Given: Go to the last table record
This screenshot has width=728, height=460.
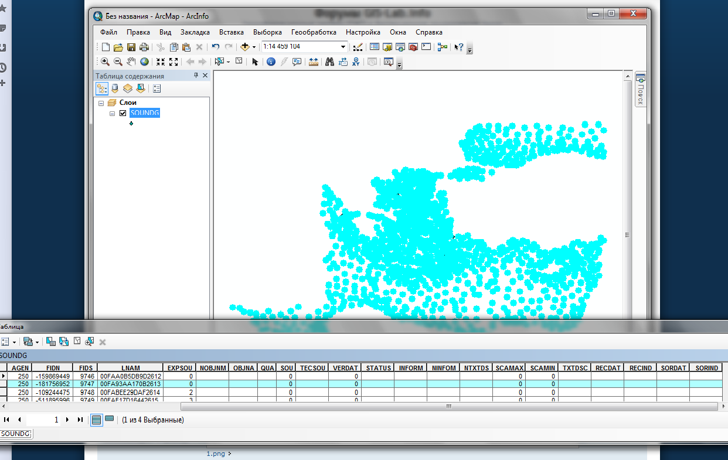Looking at the screenshot, I should point(80,420).
